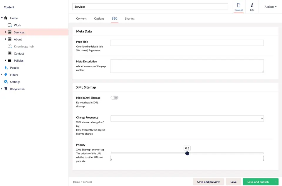Expand the About node in the tree

tap(5, 39)
